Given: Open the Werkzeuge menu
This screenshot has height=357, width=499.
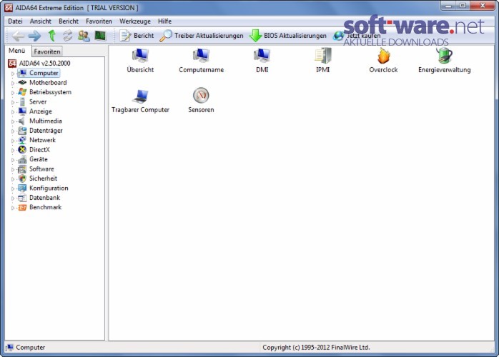Looking at the screenshot, I should (135, 21).
